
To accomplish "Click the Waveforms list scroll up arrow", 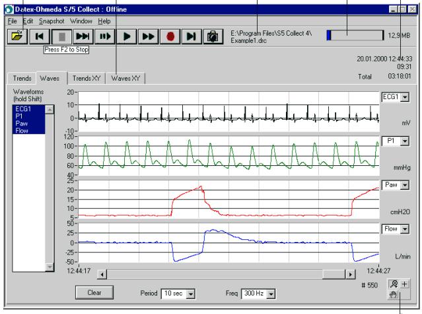I will click(50, 109).
